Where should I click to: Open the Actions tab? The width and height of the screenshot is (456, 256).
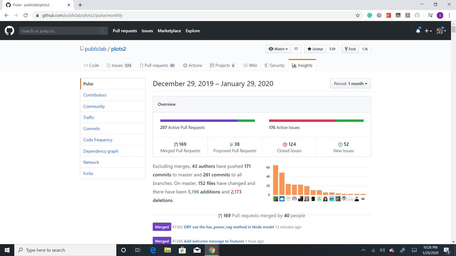pyautogui.click(x=193, y=65)
